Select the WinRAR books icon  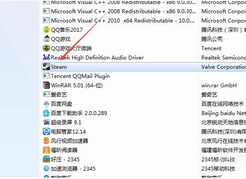46,85
